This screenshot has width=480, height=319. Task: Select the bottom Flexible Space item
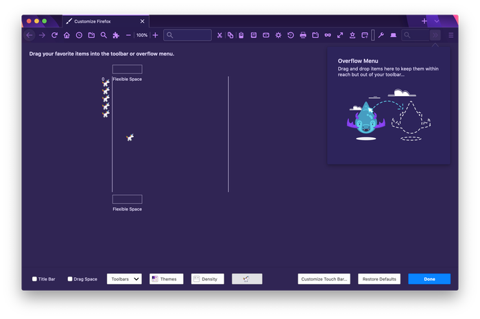[127, 203]
